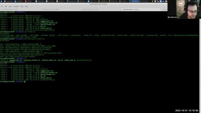The image size is (201, 113).
Task: Click jakarta-netbos.sh in bottom listing
Action: click(47, 74)
